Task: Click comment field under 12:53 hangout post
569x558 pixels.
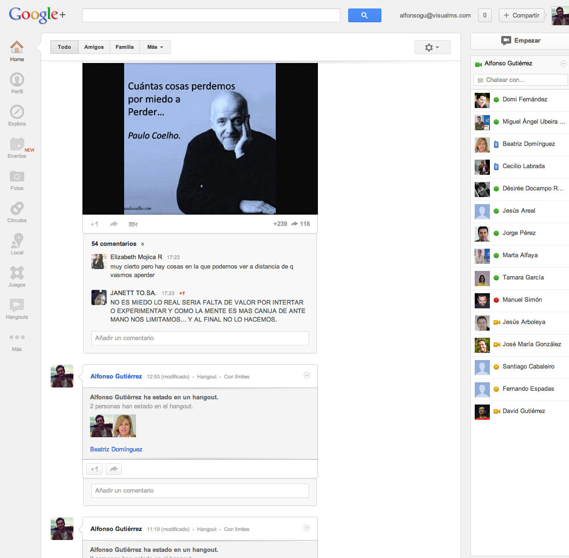Action: (x=200, y=491)
